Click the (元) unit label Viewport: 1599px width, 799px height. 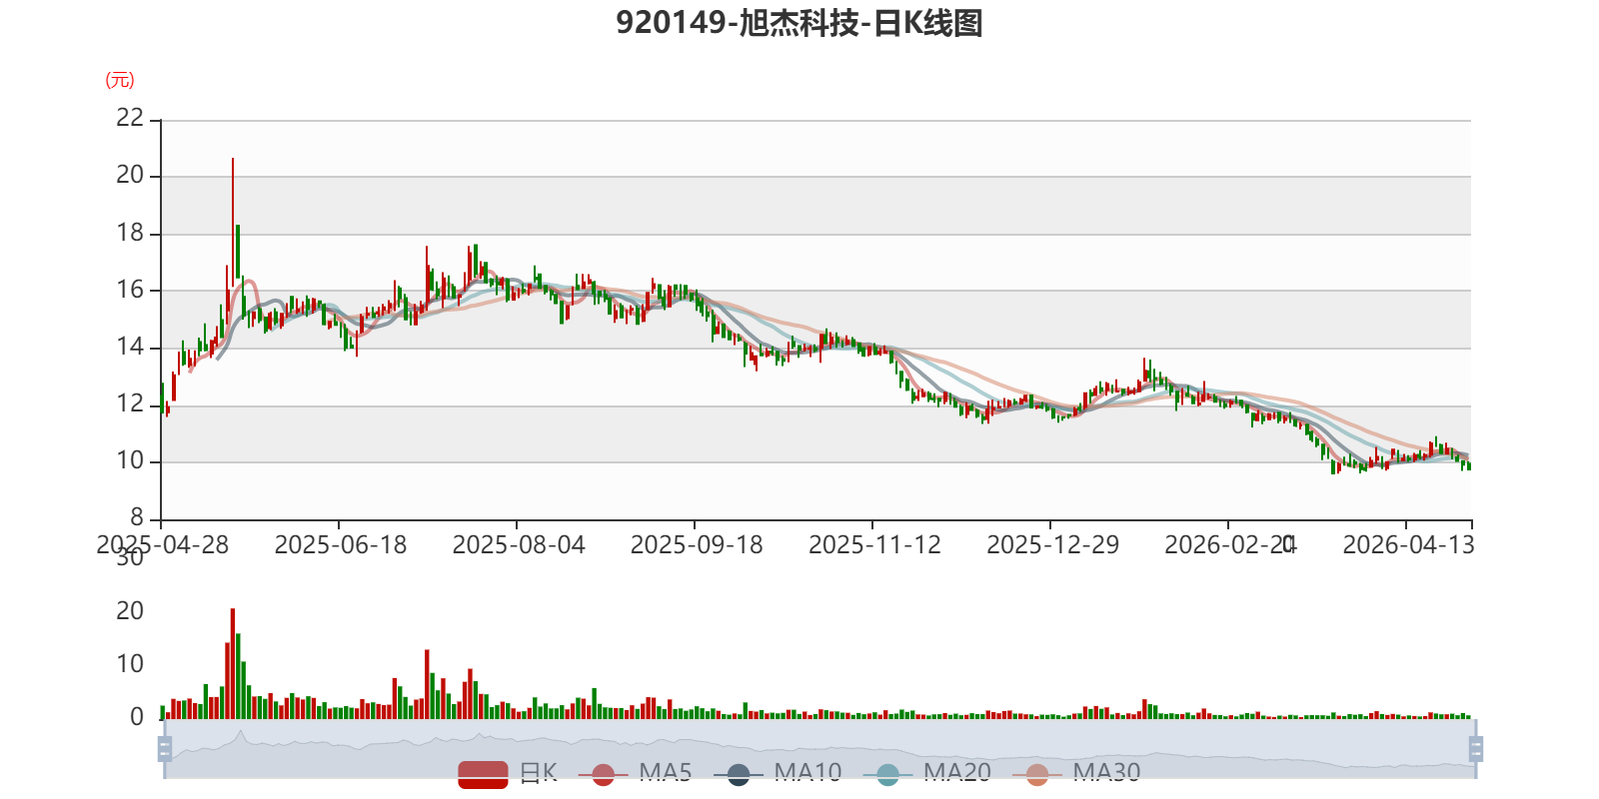click(x=120, y=80)
